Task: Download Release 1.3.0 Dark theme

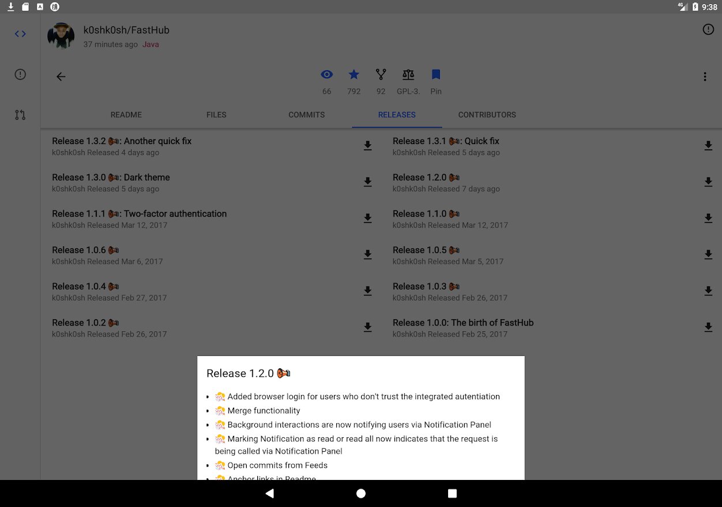Action: (367, 182)
